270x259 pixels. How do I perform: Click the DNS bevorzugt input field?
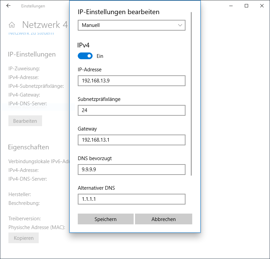(131, 170)
